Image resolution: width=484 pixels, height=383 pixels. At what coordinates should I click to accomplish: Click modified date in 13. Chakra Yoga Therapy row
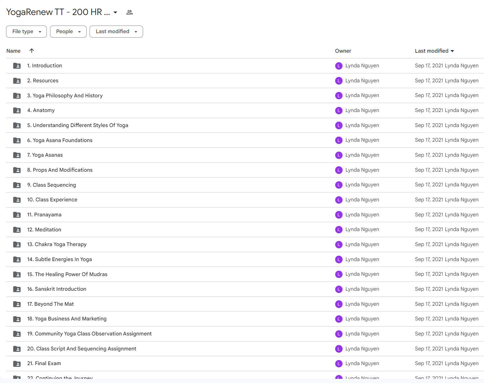[x=429, y=244]
